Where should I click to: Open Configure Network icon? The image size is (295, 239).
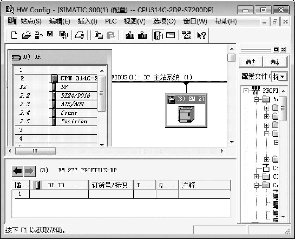(186, 35)
